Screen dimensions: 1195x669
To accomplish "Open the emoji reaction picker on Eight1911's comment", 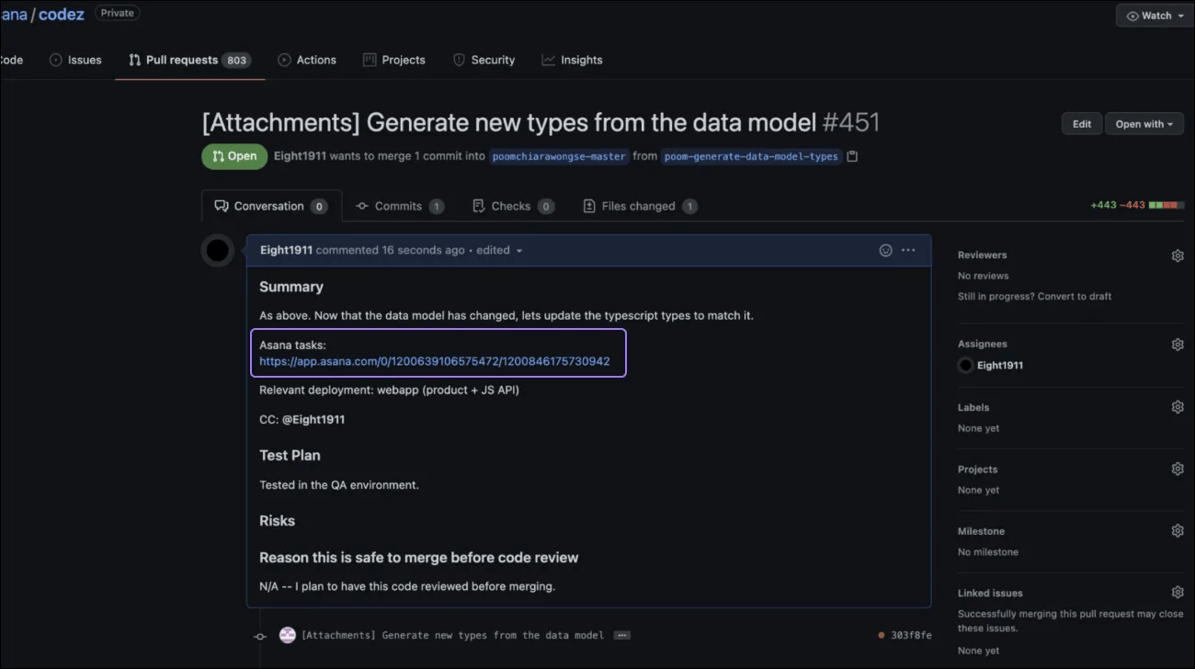I will [x=884, y=250].
